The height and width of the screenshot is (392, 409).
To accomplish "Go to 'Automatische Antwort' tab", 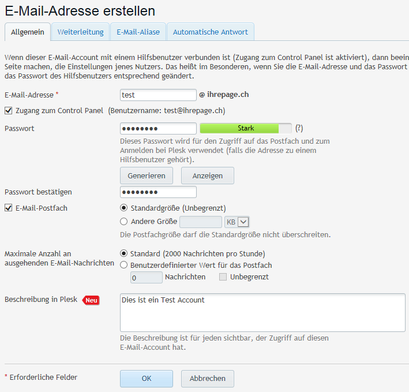I will [210, 32].
